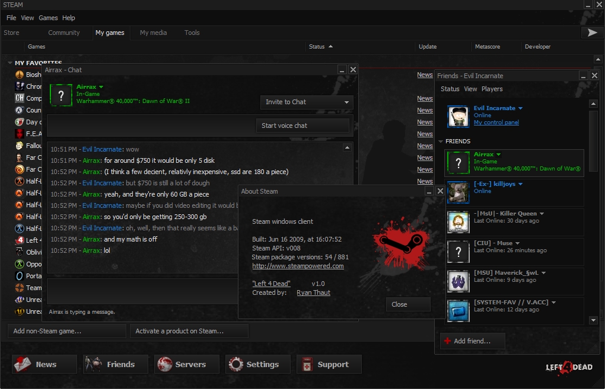Viewport: 605px width, 389px height.
Task: Click Airrax's question-mark avatar in the chat window
Action: (x=61, y=95)
